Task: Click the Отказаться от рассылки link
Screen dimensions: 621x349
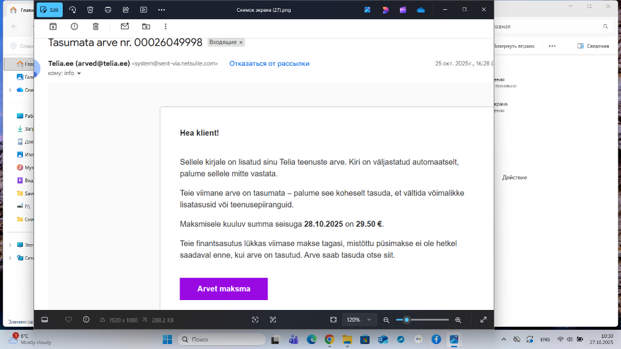Action: [269, 63]
